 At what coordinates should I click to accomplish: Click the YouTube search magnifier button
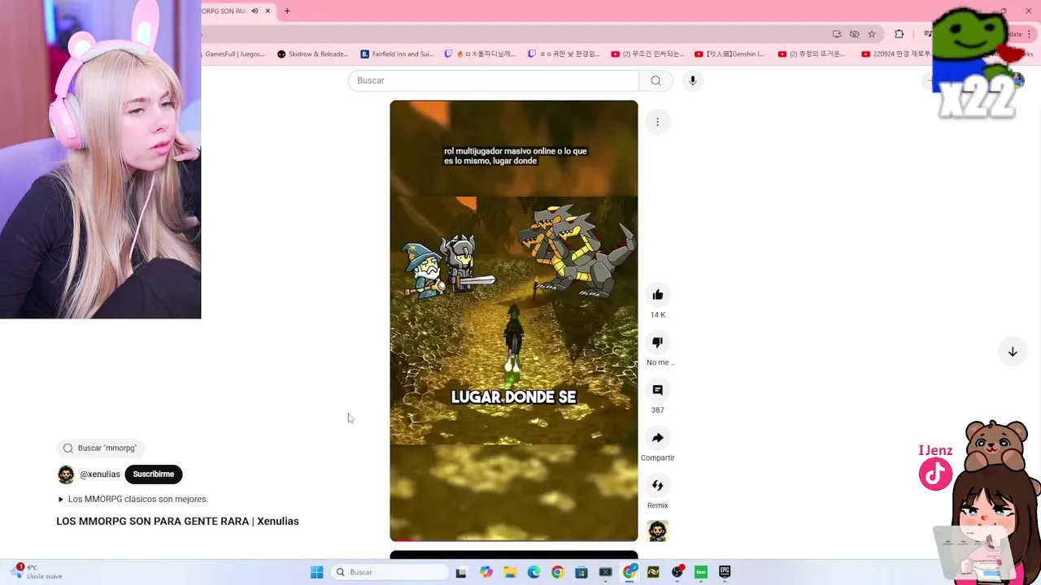point(656,80)
